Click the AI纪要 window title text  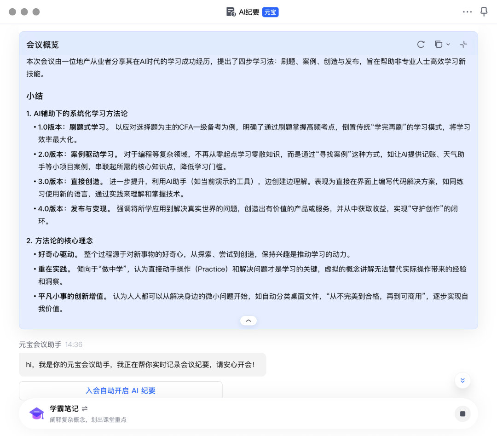(x=249, y=12)
